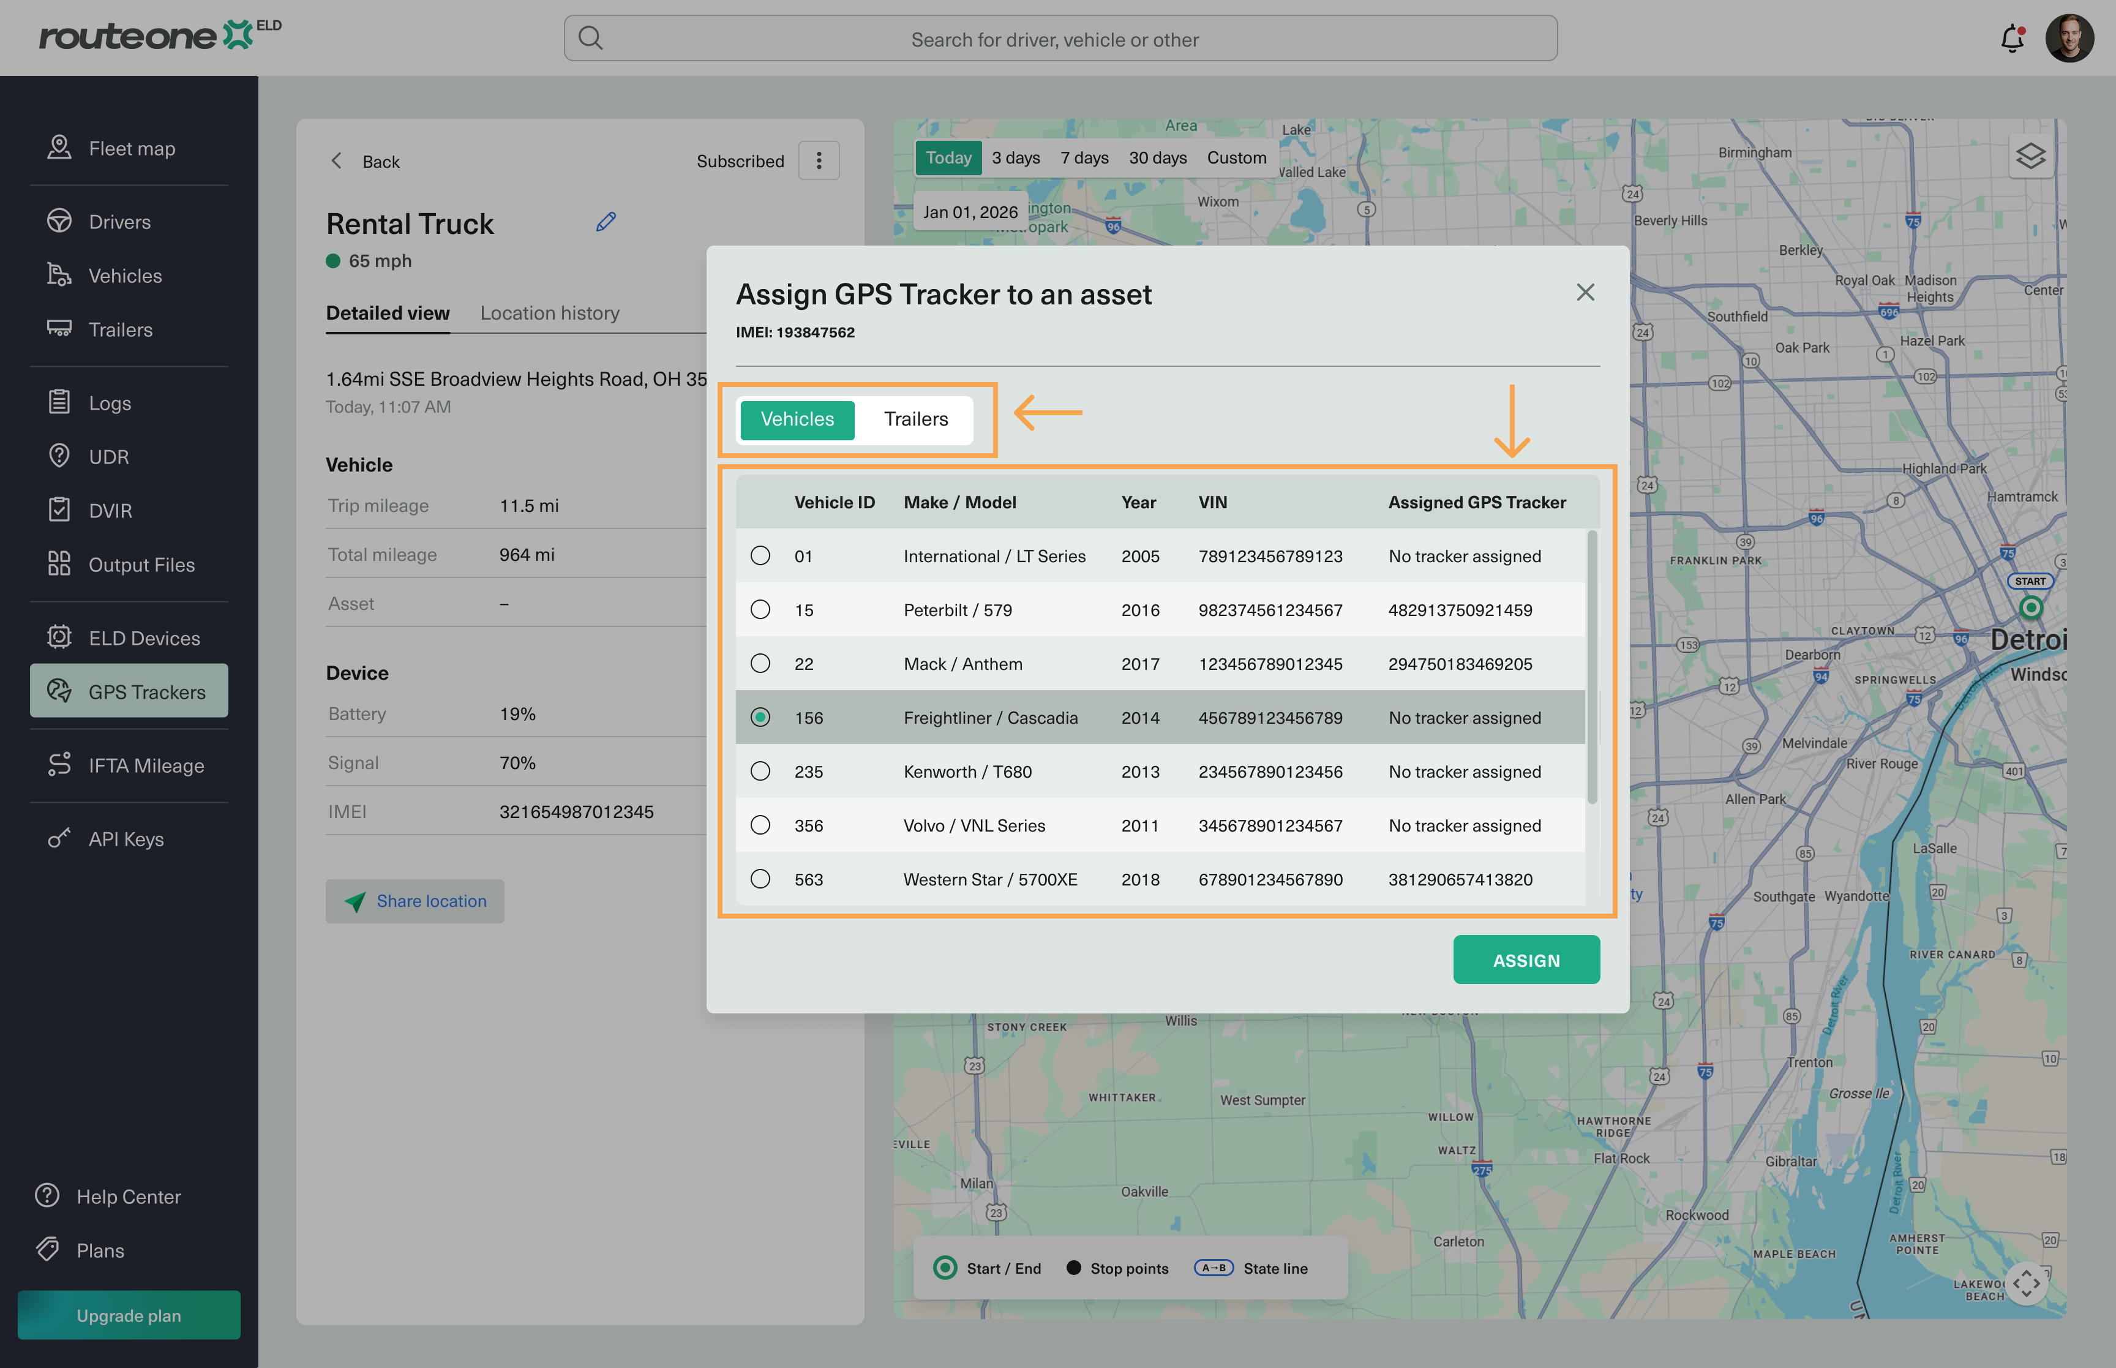The width and height of the screenshot is (2116, 1368).
Task: Open the Trailers sidebar icon
Action: [59, 329]
